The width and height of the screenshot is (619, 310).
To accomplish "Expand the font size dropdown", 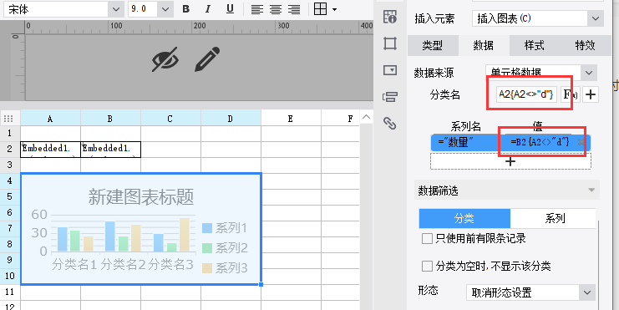I will coord(165,9).
